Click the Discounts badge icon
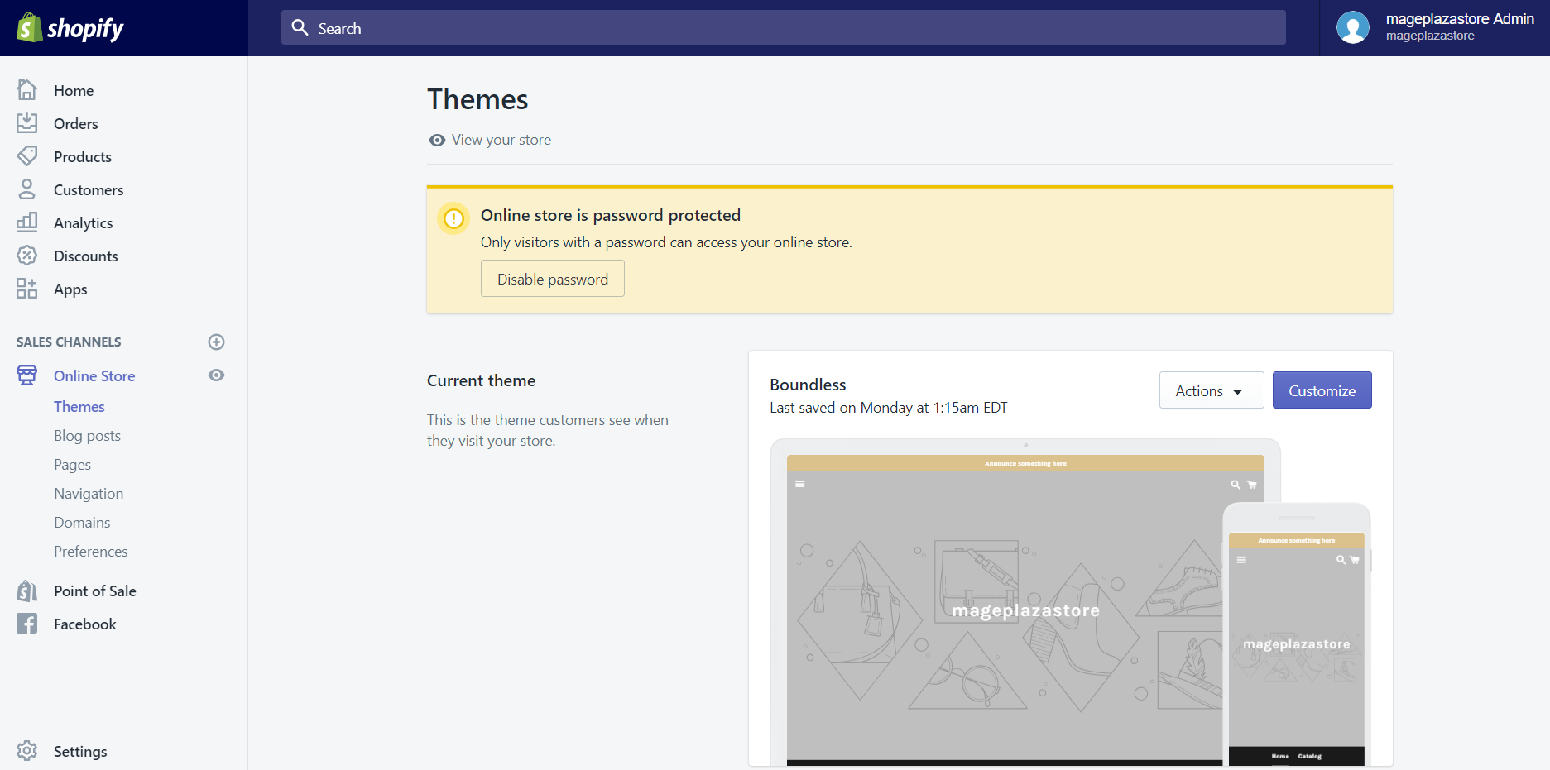This screenshot has height=770, width=1550. pyautogui.click(x=26, y=255)
